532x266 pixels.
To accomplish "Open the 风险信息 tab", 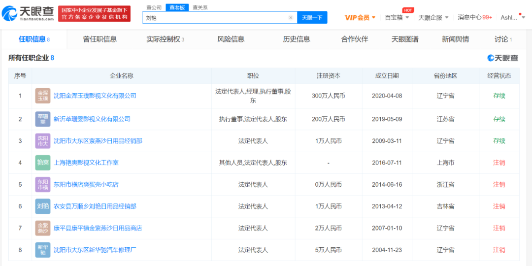I will pos(231,39).
